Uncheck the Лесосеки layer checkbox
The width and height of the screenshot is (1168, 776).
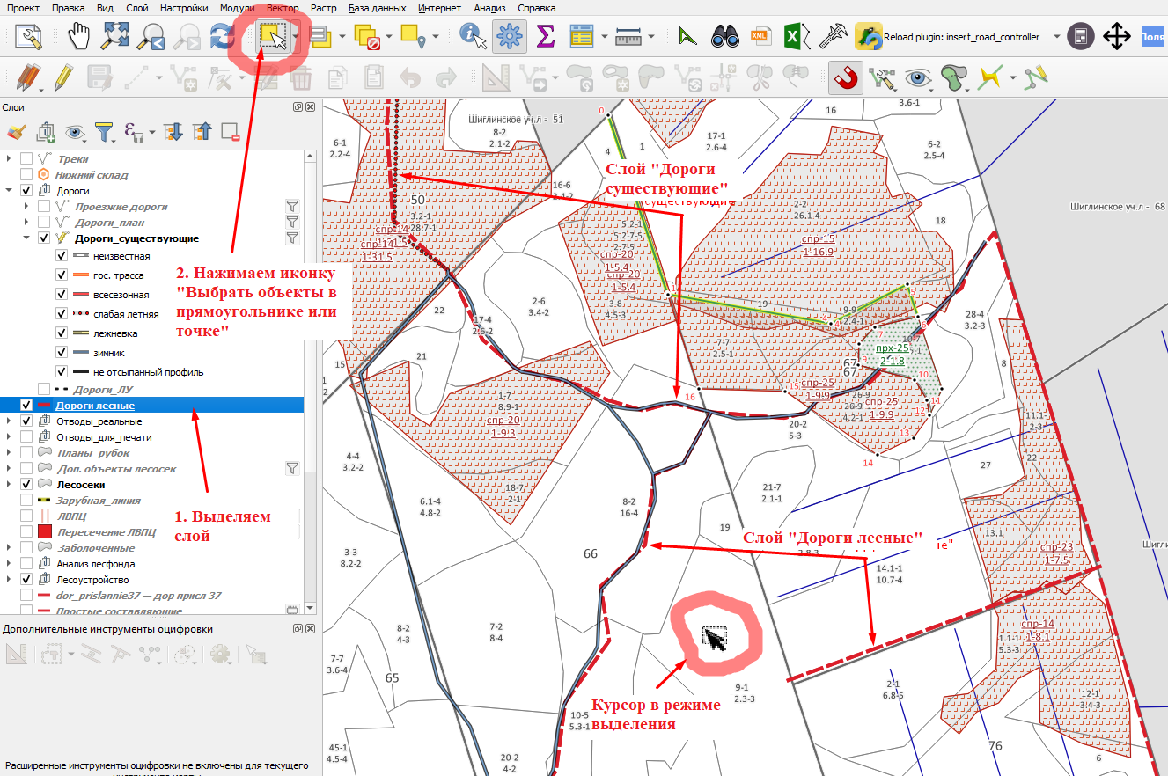click(x=26, y=485)
